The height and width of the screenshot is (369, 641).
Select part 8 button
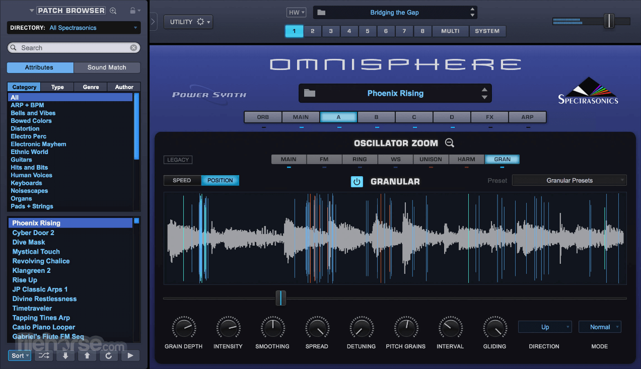[x=422, y=31]
